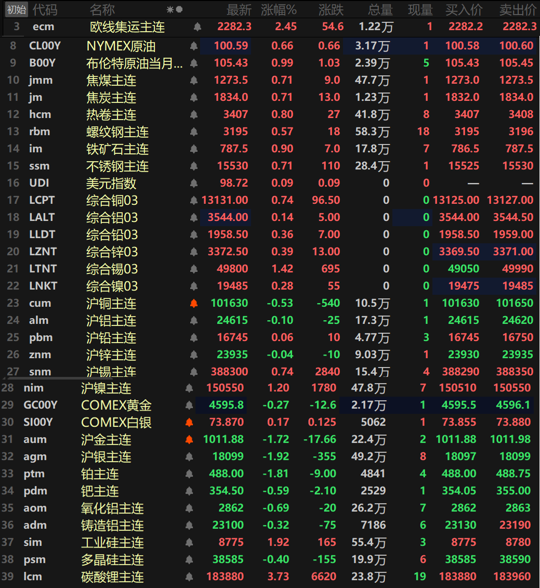
Task: Select the 螺纹钢主连 row name
Action: pos(117,132)
